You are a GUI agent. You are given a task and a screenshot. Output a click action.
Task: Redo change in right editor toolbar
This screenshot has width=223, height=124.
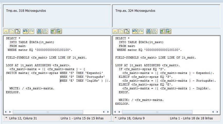141,31
